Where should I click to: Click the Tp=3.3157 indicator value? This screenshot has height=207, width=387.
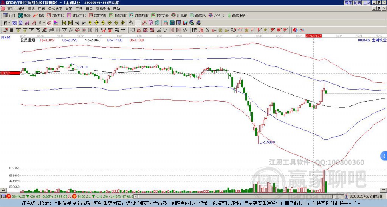coord(47,40)
